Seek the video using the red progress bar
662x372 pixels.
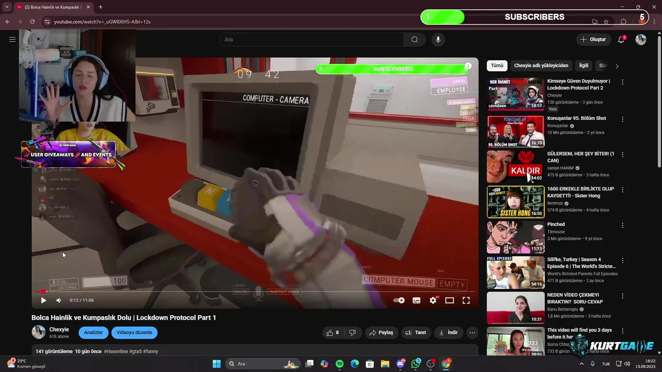coord(254,292)
